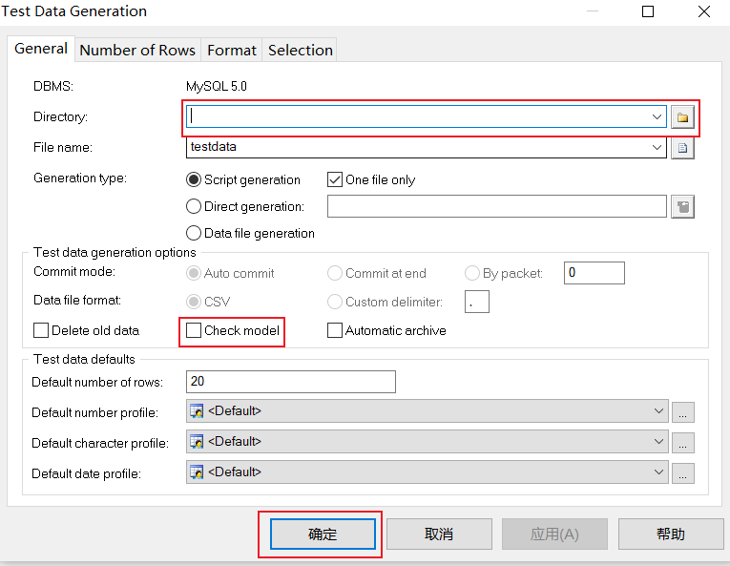Maximize the Test Data Generation window

[648, 11]
